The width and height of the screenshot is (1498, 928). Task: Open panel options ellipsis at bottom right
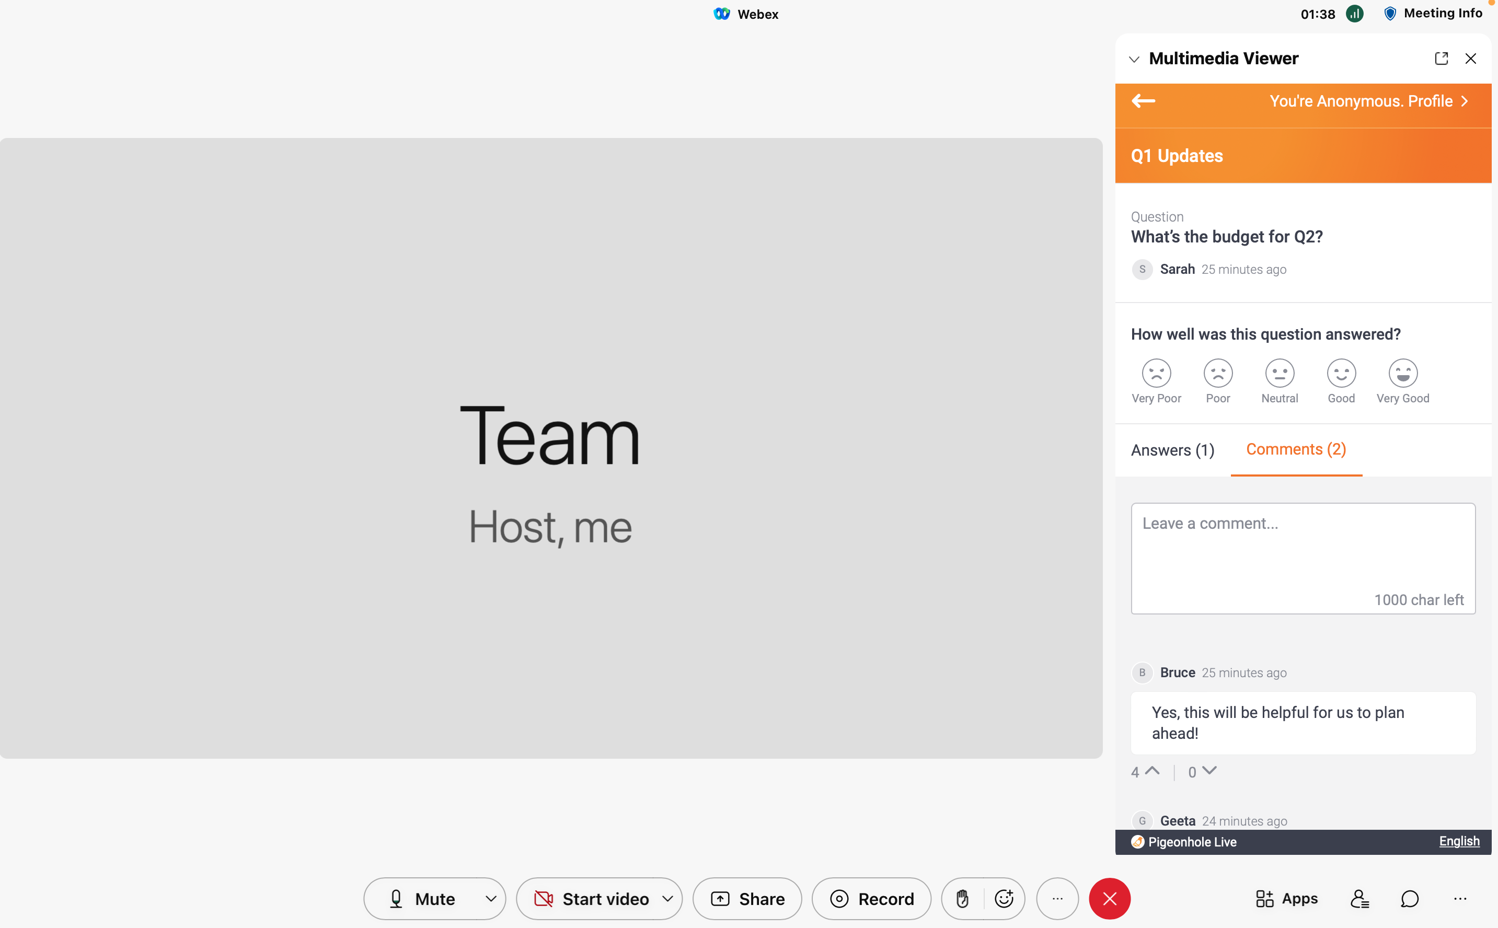click(x=1460, y=899)
